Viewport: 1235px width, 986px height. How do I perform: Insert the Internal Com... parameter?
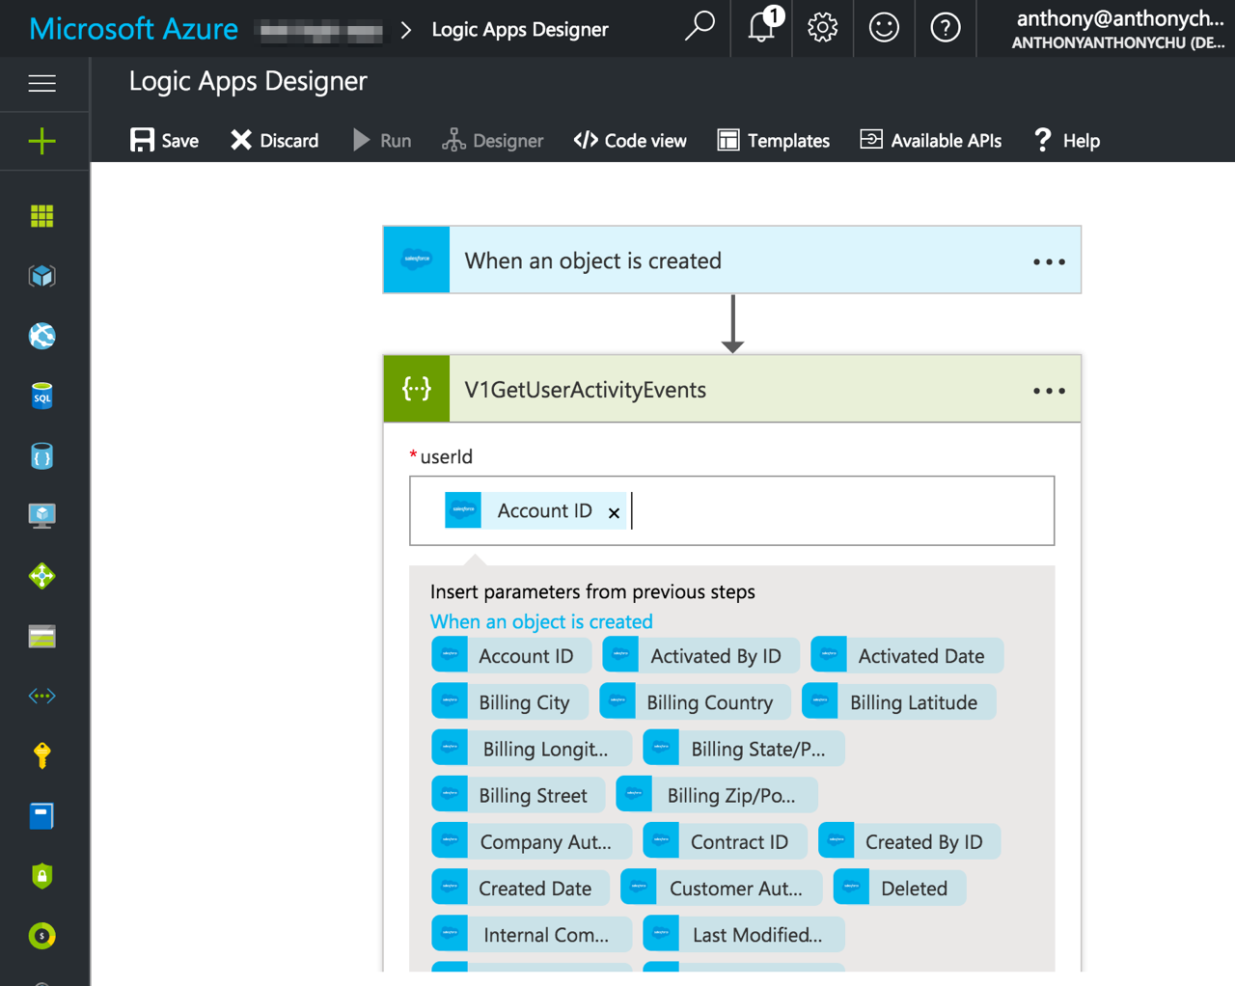532,933
